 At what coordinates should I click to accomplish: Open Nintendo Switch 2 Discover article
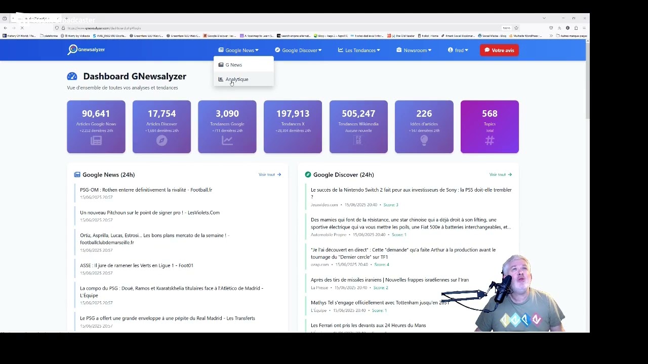[x=411, y=193]
